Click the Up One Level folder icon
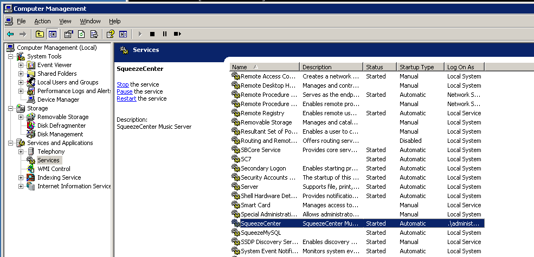Image resolution: width=534 pixels, height=257 pixels. click(x=40, y=34)
